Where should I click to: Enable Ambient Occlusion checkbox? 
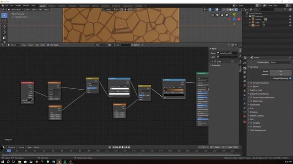(251, 83)
